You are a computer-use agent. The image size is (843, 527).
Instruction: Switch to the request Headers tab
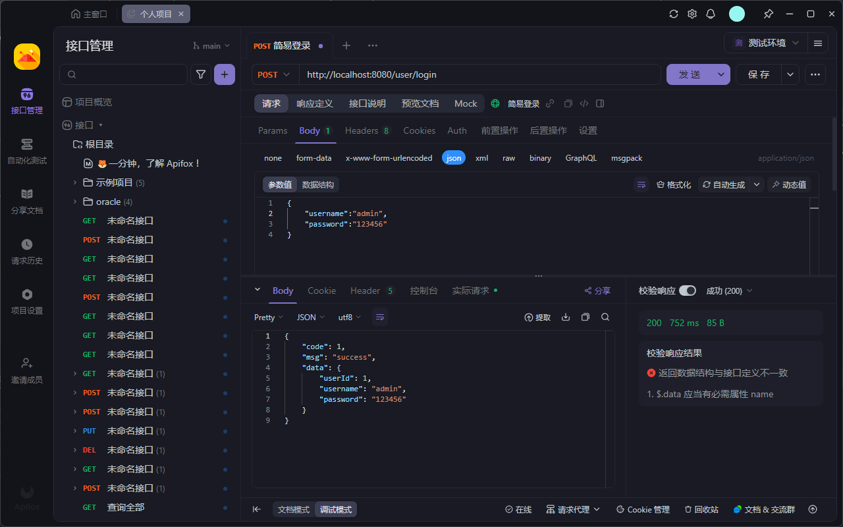point(367,130)
